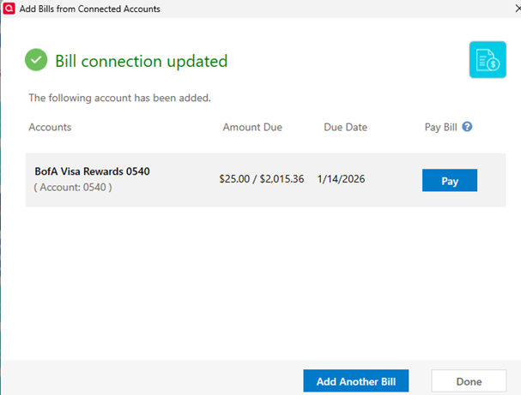This screenshot has width=521, height=395.
Task: Close the Add Bills dialog
Action: point(518,9)
